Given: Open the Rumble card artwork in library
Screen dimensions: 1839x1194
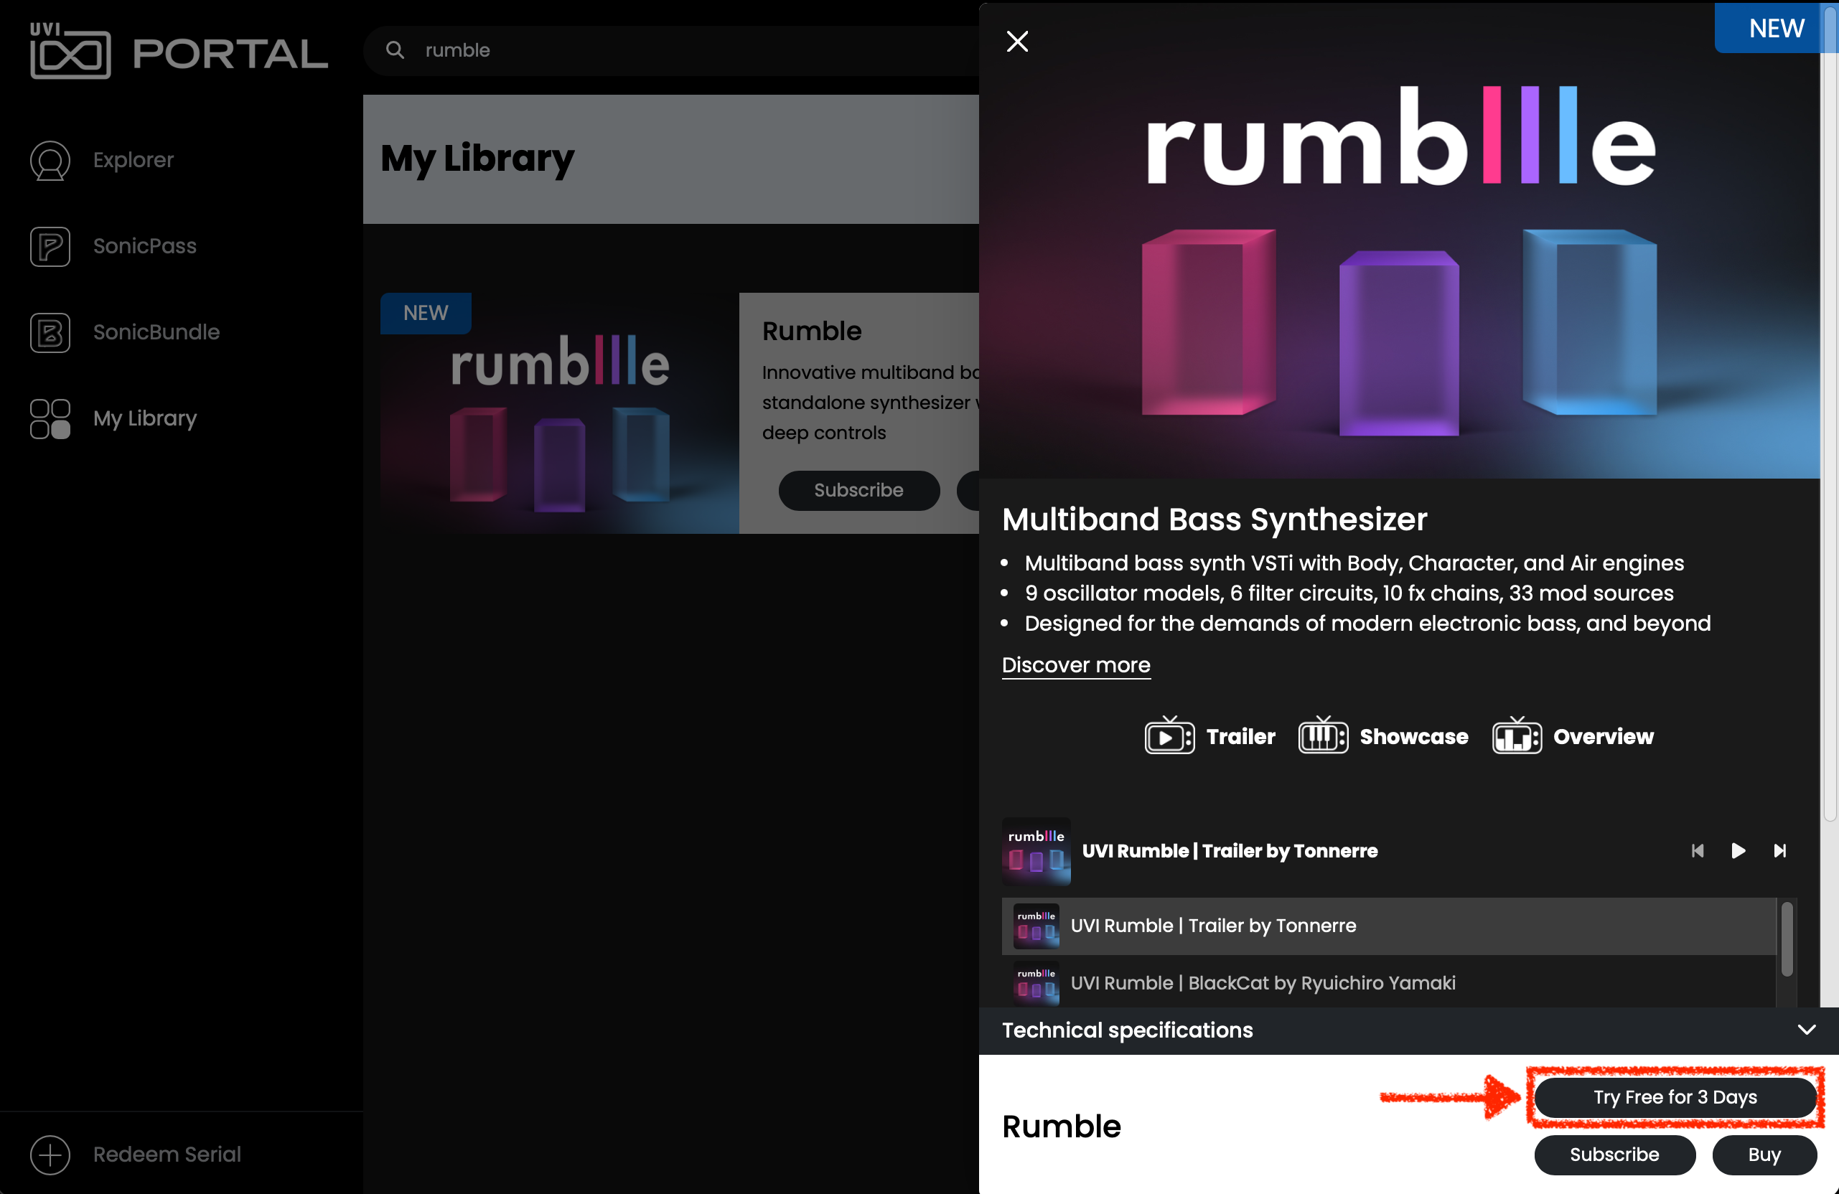Looking at the screenshot, I should pyautogui.click(x=559, y=413).
